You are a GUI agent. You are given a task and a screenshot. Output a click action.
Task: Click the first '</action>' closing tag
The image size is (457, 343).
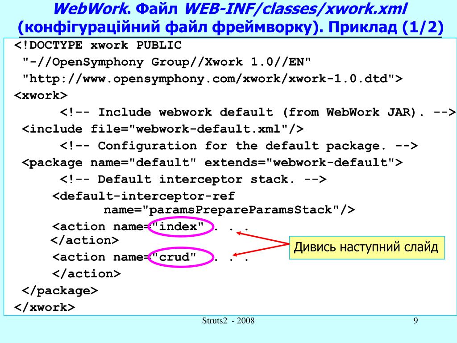tap(84, 240)
